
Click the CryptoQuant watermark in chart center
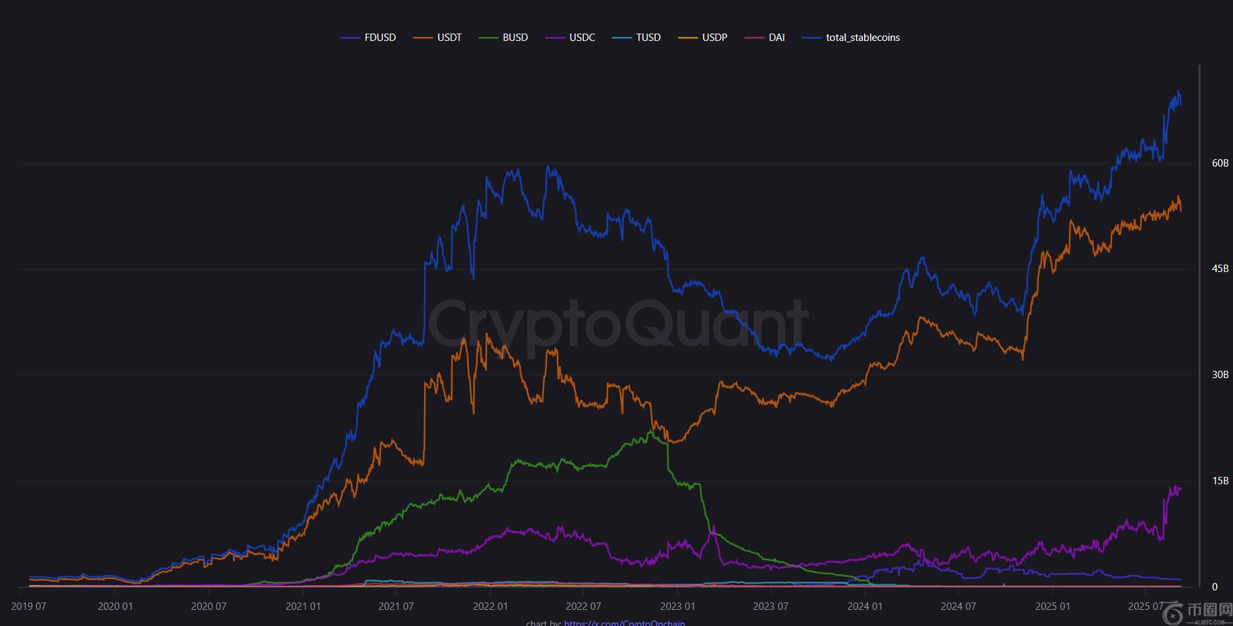[618, 325]
